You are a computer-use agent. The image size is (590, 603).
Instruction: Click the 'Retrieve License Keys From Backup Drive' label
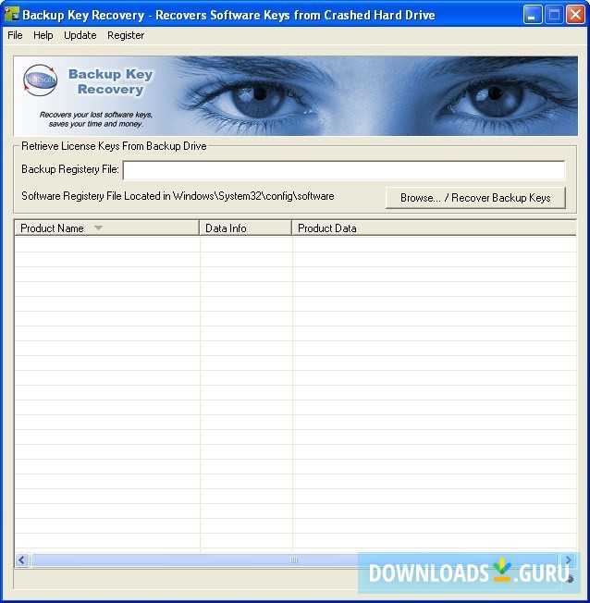coord(114,146)
